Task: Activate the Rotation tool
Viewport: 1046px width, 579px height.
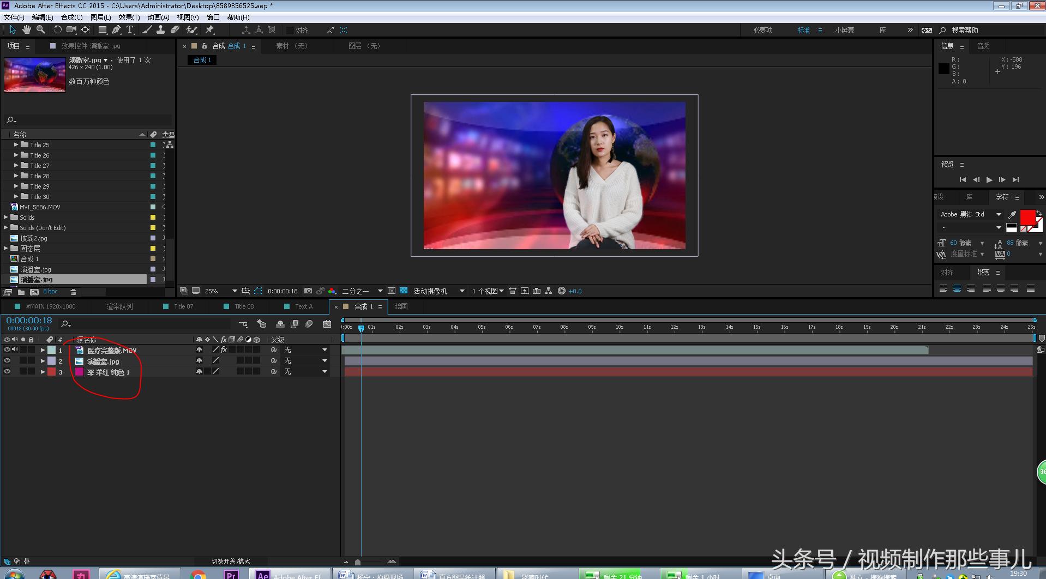Action: pyautogui.click(x=57, y=30)
